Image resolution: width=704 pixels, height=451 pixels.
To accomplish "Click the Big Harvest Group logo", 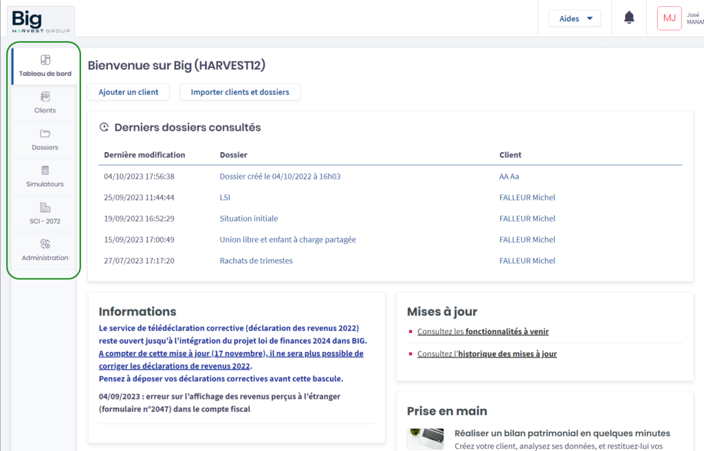I will click(41, 21).
